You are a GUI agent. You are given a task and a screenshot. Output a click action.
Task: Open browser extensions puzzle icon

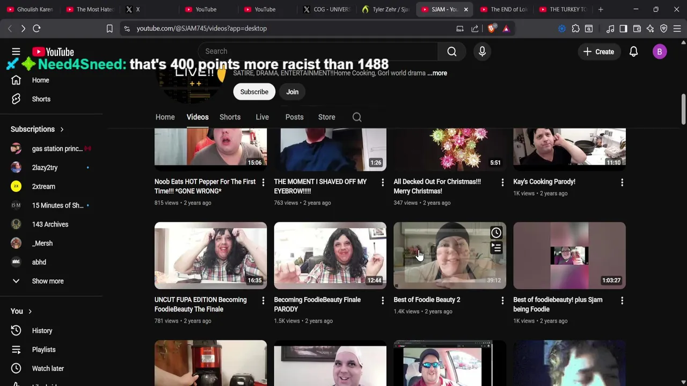pos(575,28)
